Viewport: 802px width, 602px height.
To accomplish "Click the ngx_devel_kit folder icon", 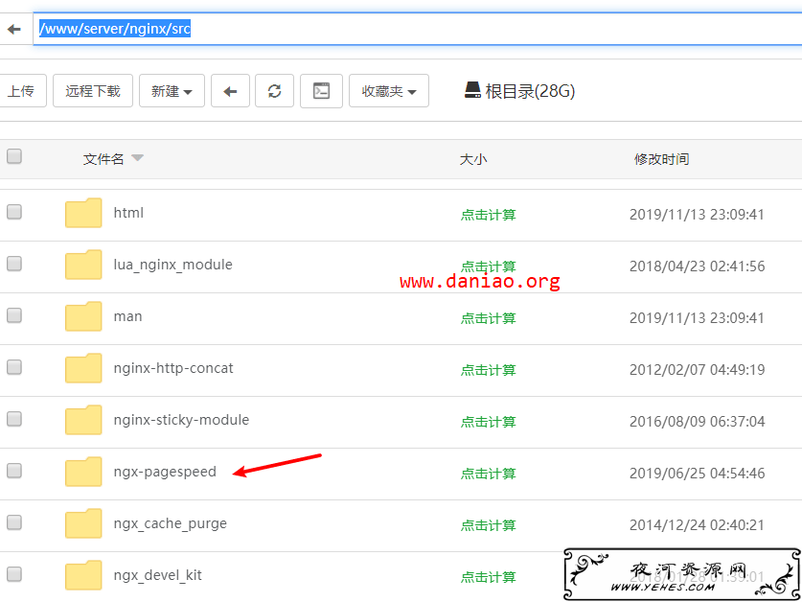I will click(83, 575).
